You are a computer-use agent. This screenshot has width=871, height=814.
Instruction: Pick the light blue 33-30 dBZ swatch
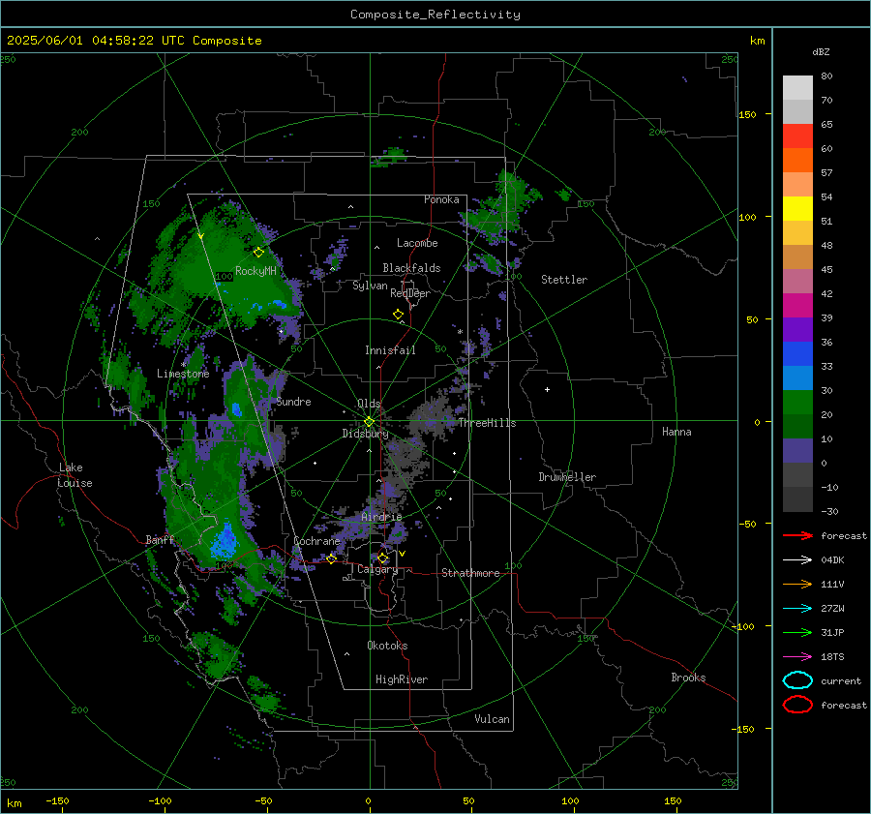[x=797, y=378]
